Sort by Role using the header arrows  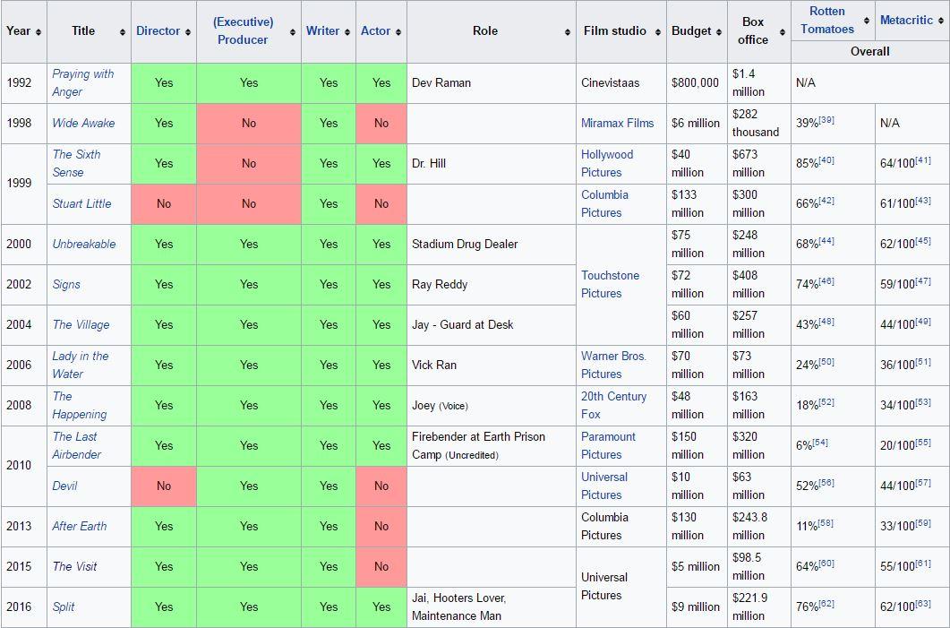click(x=568, y=31)
